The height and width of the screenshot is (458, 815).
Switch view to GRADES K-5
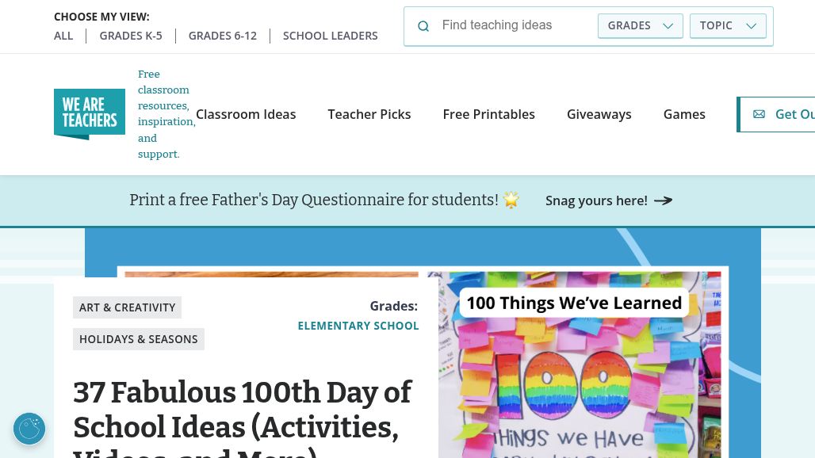(x=131, y=36)
